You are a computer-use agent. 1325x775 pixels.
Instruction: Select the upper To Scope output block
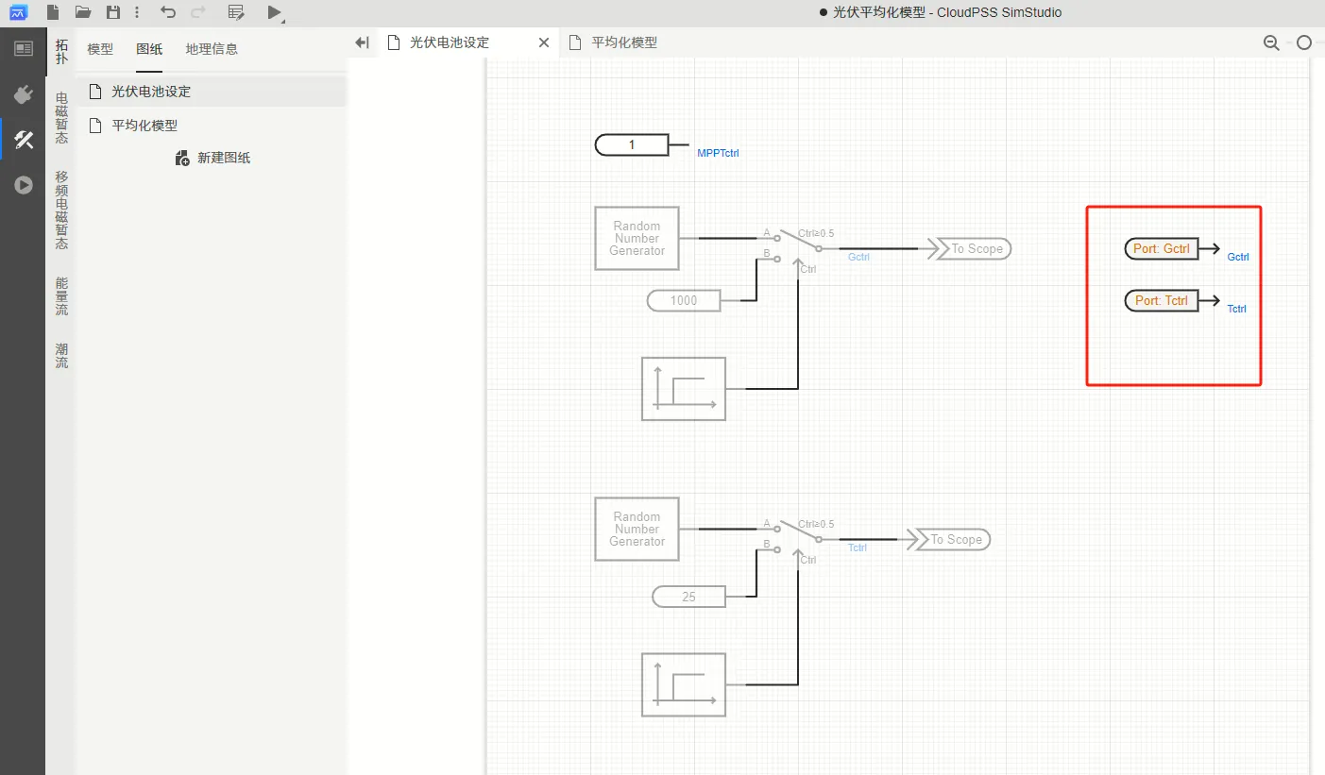pyautogui.click(x=971, y=248)
